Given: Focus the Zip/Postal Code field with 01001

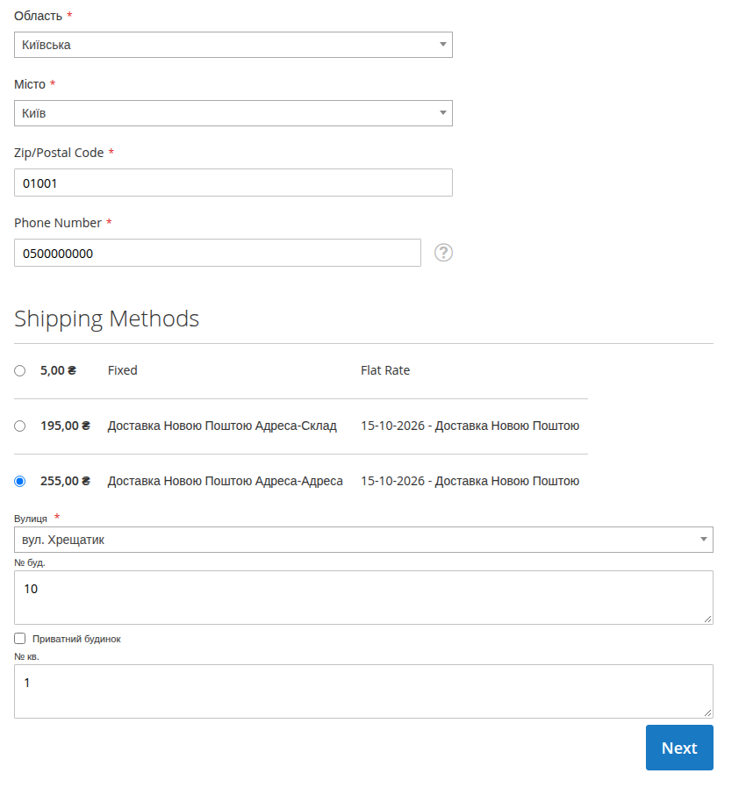Looking at the screenshot, I should pos(233,183).
